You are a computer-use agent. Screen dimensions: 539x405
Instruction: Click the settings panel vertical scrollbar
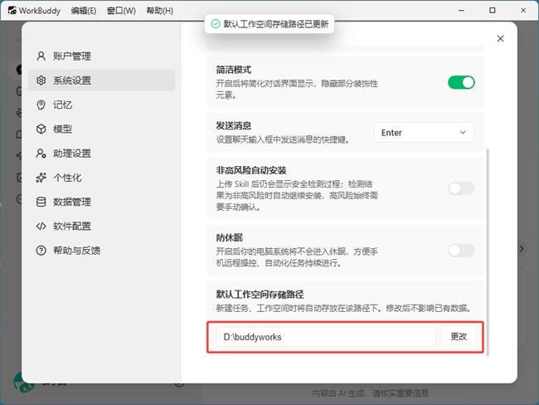coord(488,252)
